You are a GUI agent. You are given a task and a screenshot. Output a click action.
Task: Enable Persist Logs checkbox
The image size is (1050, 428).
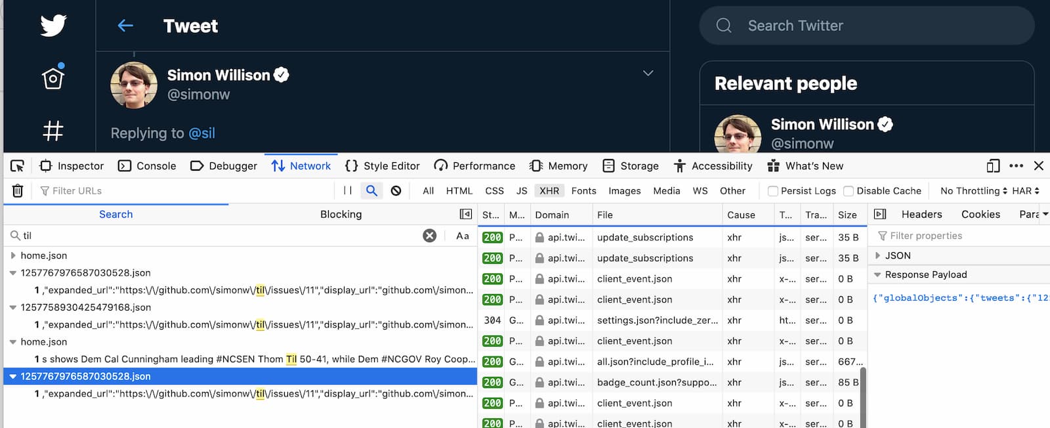[773, 191]
